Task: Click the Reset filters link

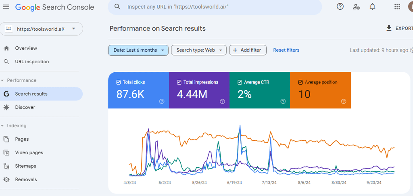Action: [x=286, y=50]
